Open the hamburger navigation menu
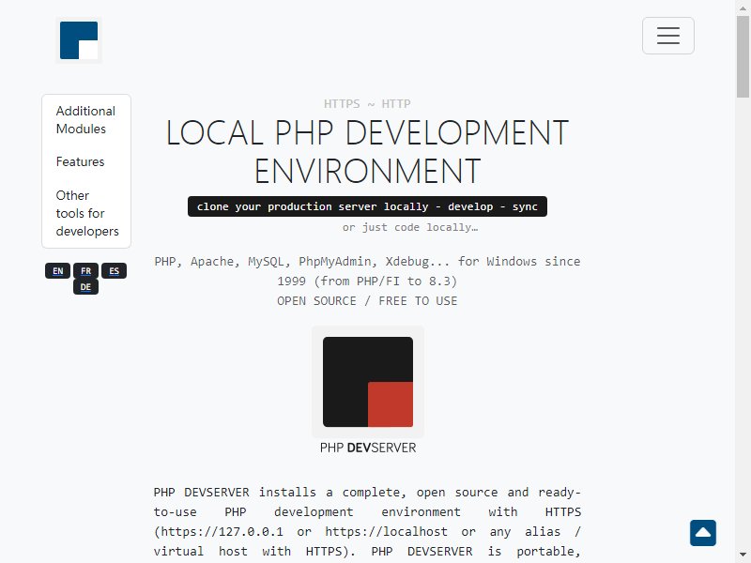751x563 pixels. (668, 36)
